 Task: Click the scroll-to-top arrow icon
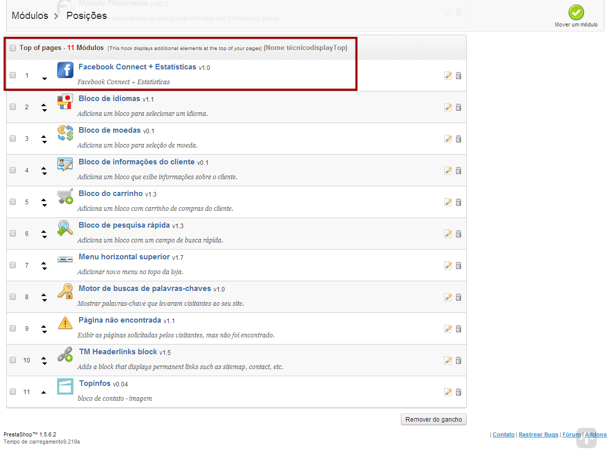[586, 437]
